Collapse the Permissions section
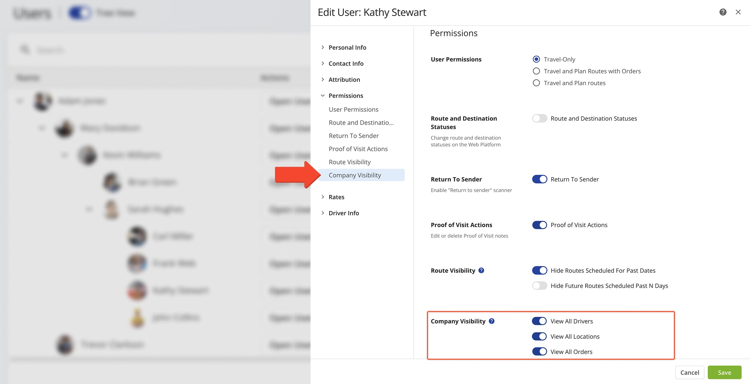Image resolution: width=750 pixels, height=384 pixels. 346,95
